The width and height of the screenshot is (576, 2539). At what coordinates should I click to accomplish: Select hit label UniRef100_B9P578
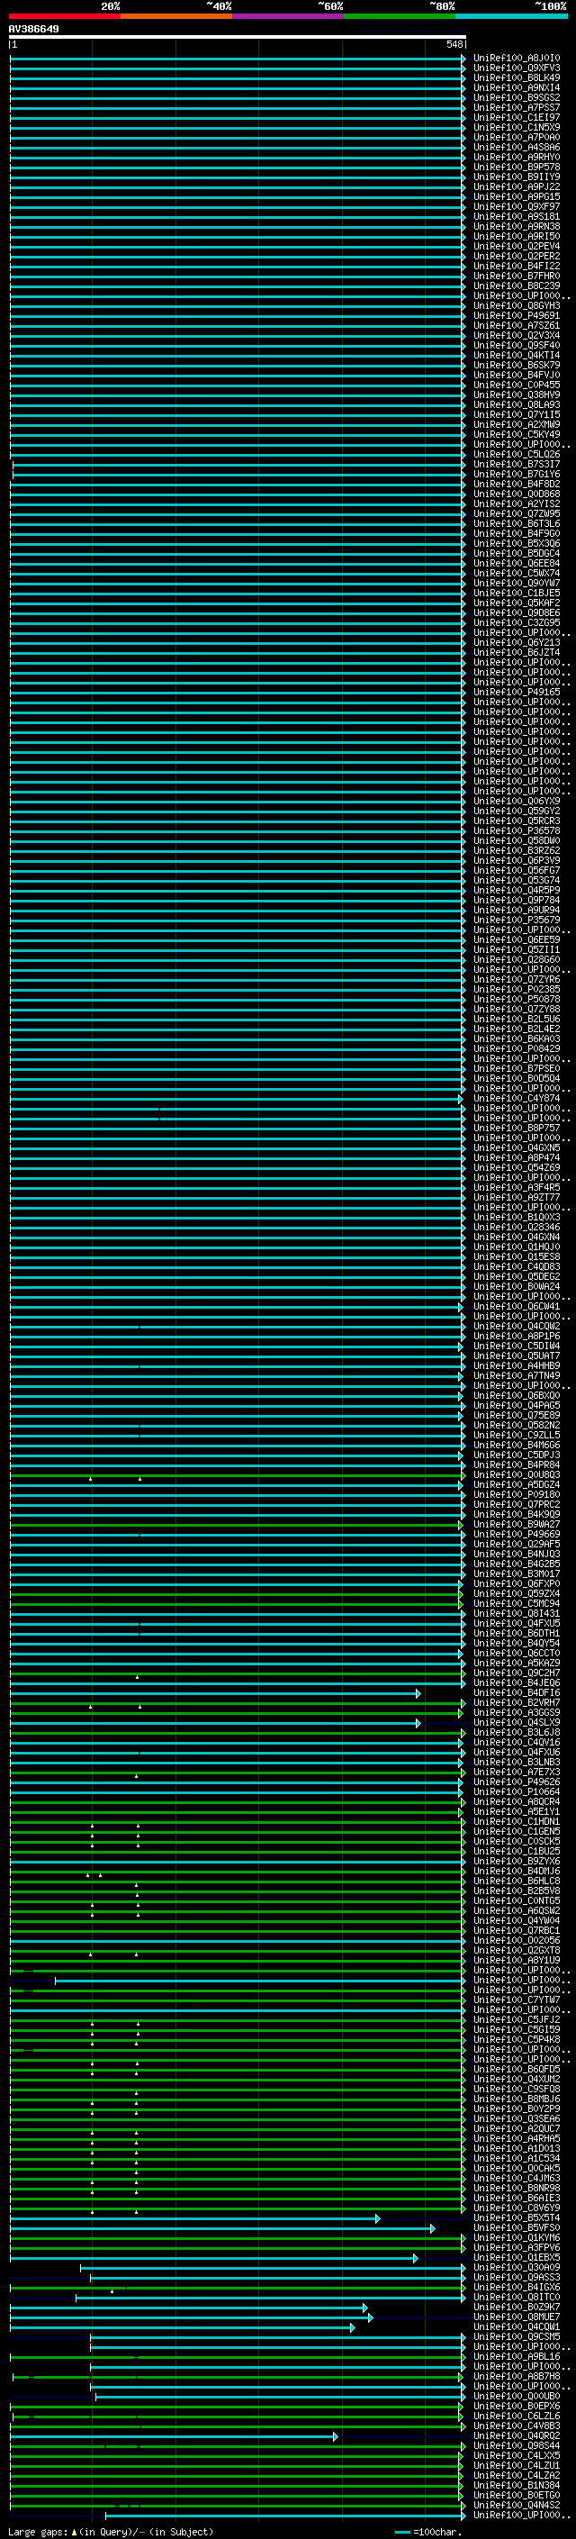(517, 167)
